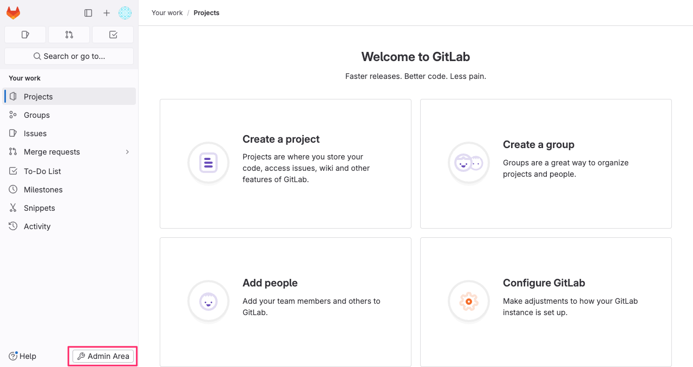Screen dimensions: 693x367
Task: Open Activity in the sidebar
Action: (69, 226)
